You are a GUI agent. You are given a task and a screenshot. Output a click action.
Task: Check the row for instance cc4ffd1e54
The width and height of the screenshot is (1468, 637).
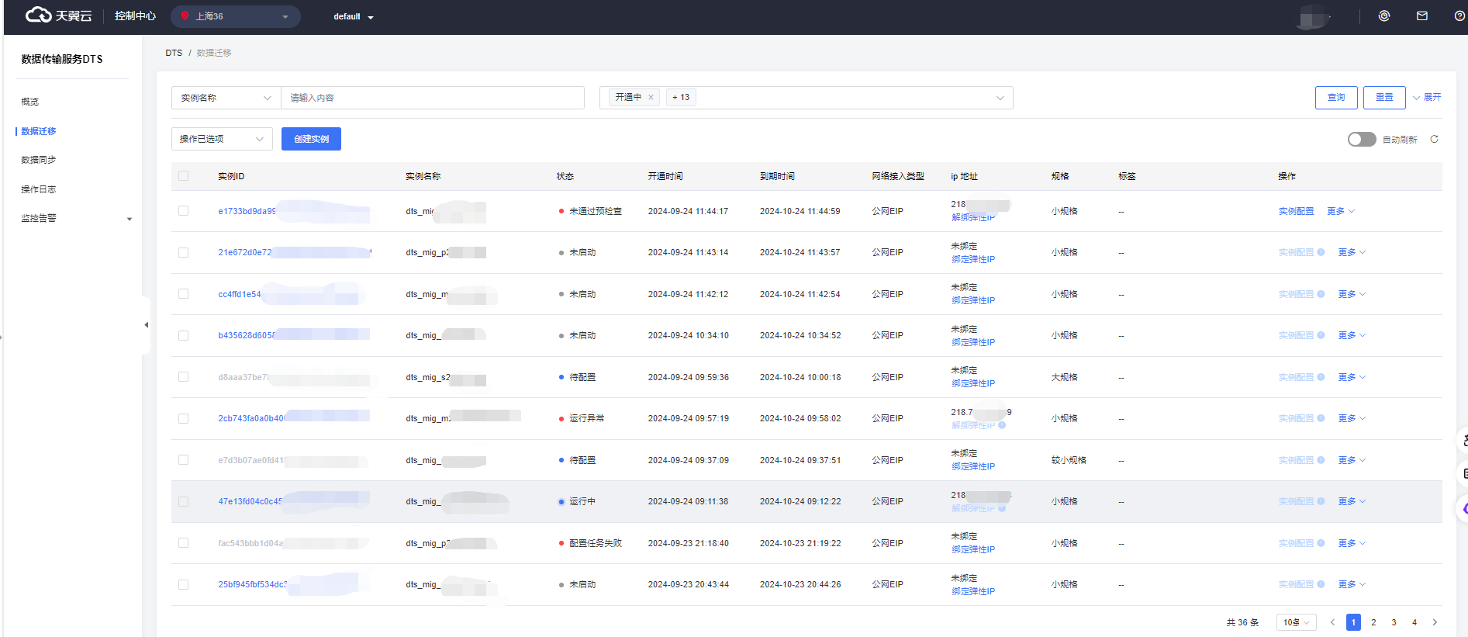(184, 294)
